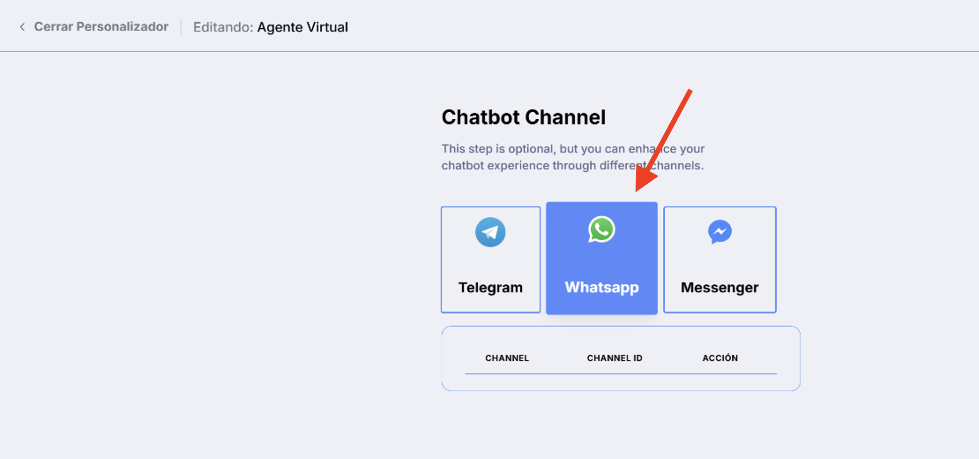Click the optional step description paragraph
Viewport: 979px width, 459px height.
coord(573,157)
